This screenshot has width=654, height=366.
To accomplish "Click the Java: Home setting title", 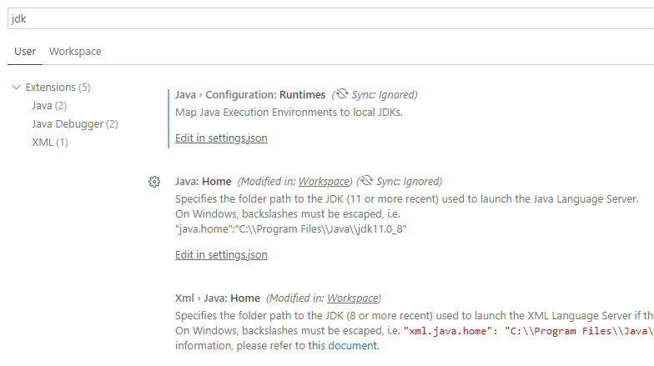I will point(204,182).
